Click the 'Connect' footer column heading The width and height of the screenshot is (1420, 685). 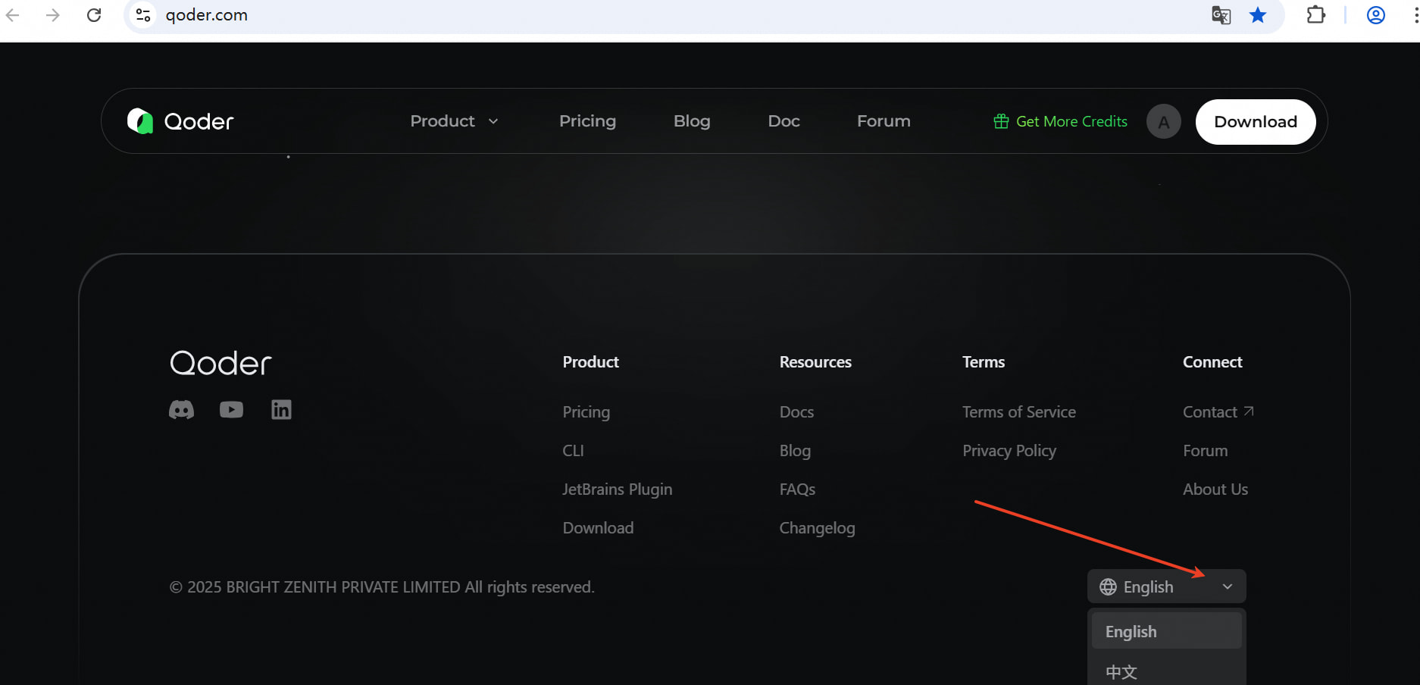point(1212,362)
